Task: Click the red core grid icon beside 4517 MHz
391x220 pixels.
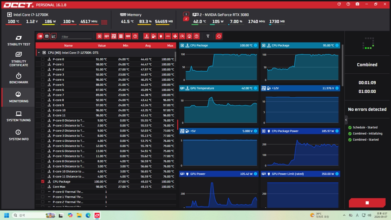Action: click(104, 22)
